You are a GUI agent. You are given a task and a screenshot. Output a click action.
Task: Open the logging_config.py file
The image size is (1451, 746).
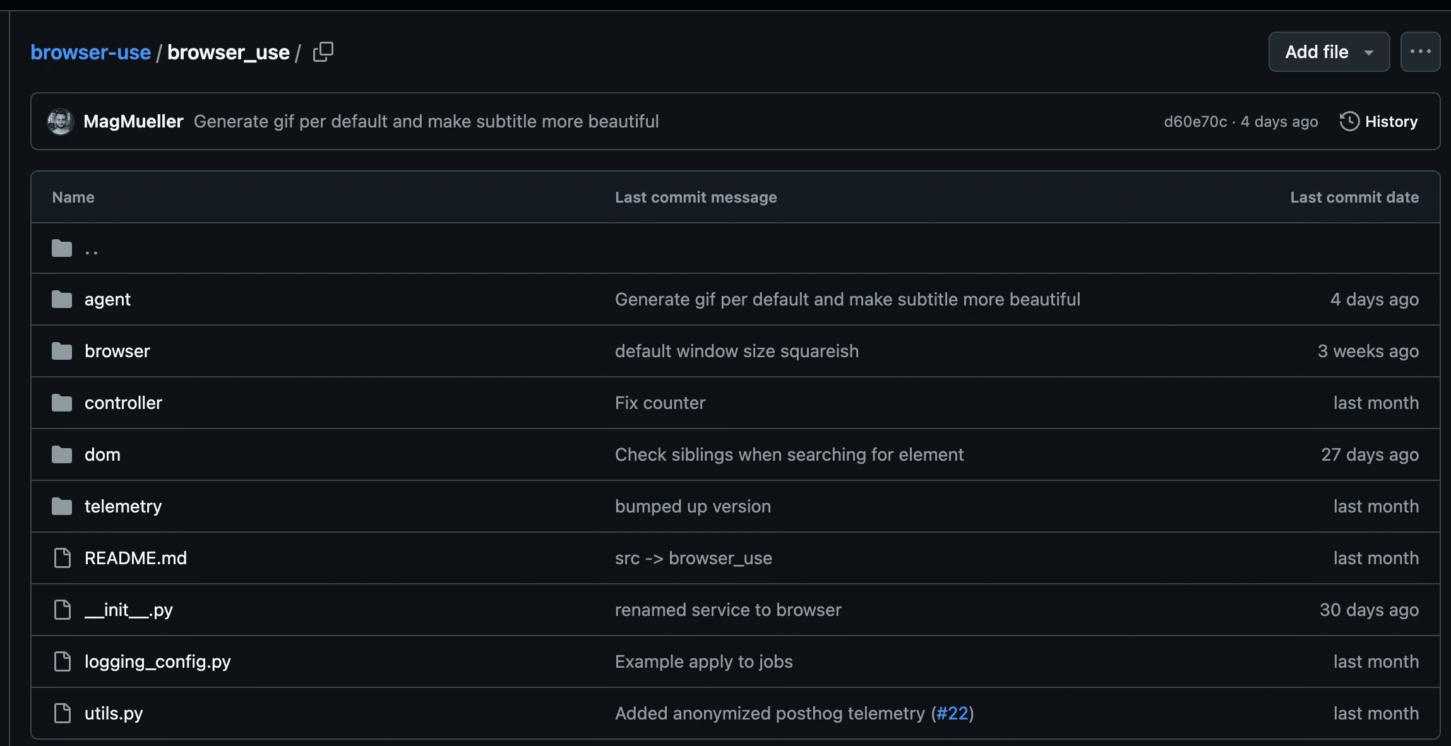(x=158, y=661)
